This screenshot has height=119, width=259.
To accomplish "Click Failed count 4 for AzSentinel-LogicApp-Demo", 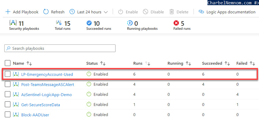I will tap(237, 94).
